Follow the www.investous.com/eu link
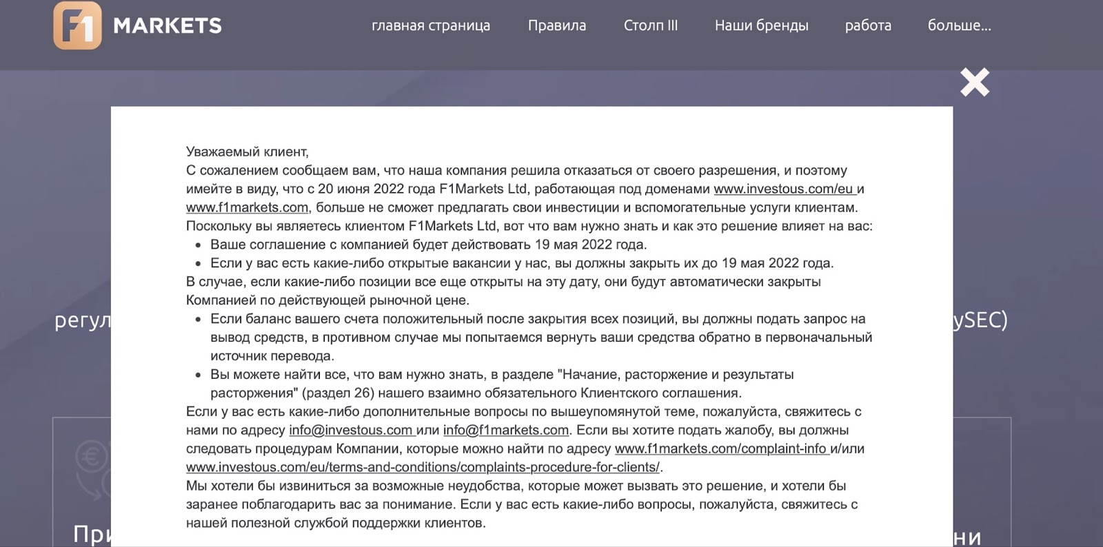The height and width of the screenshot is (547, 1103). point(785,189)
